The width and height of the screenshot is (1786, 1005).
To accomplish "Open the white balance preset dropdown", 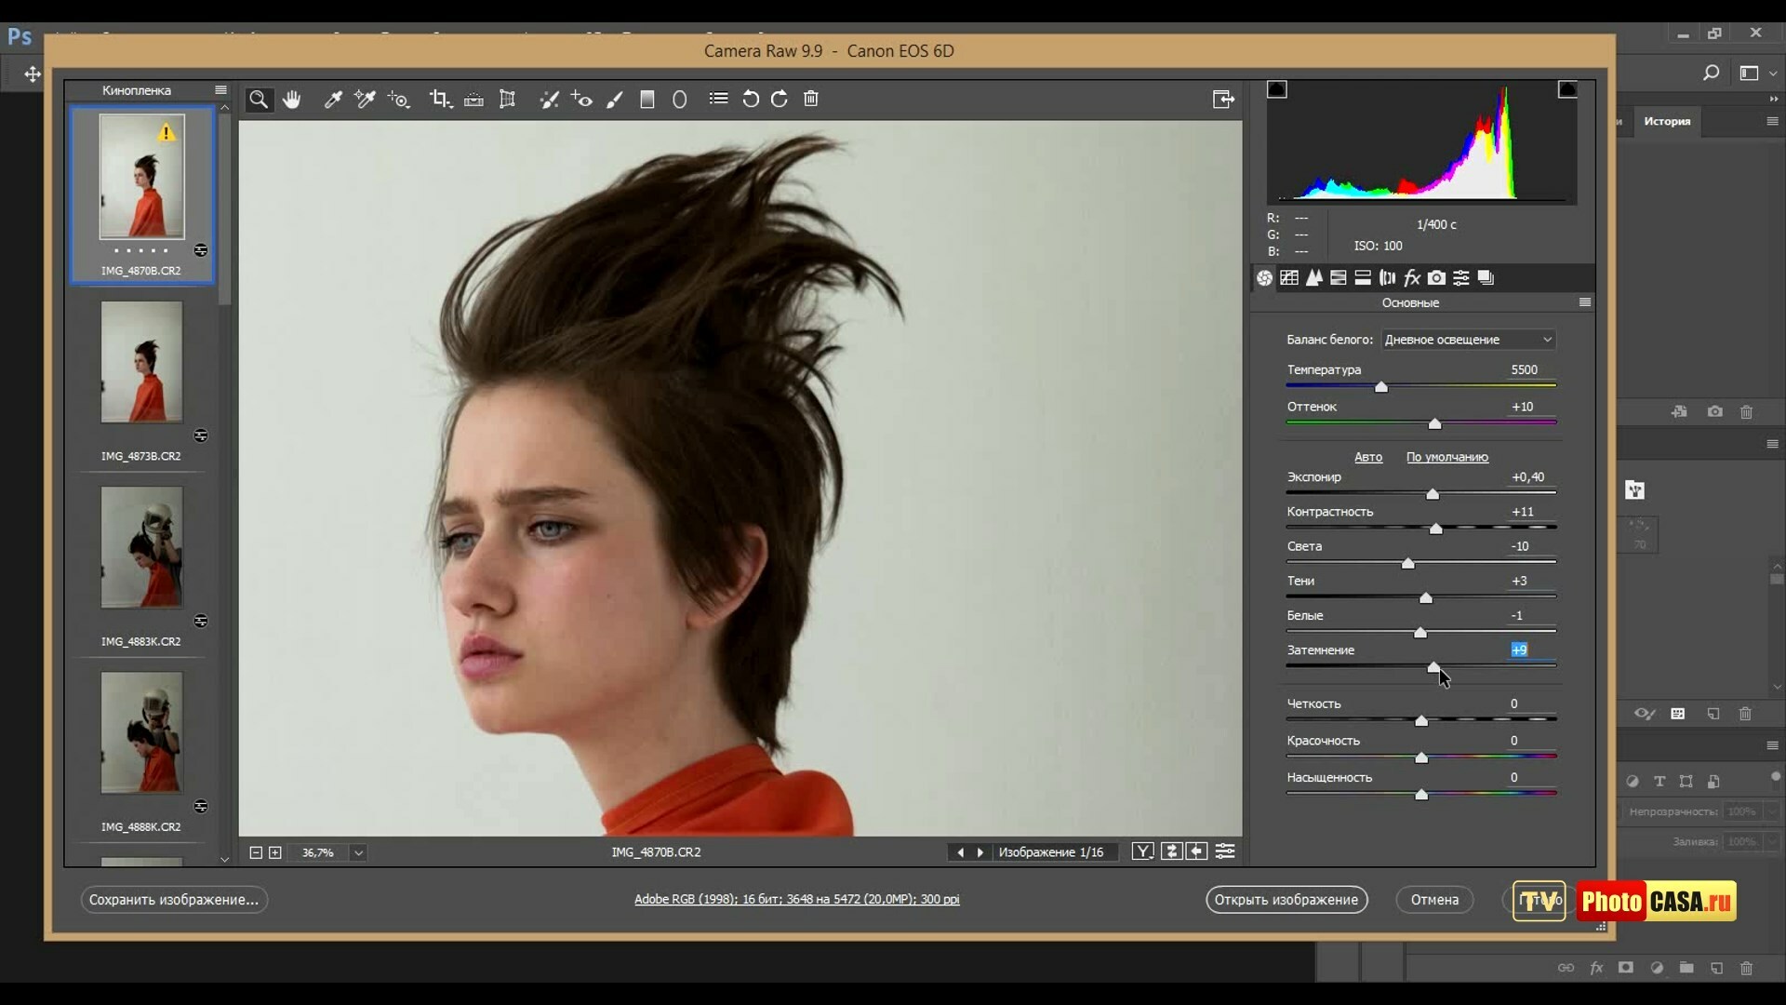I will pos(1468,340).
